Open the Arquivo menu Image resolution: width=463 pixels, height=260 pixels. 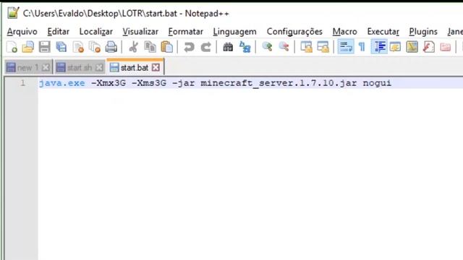pos(22,32)
